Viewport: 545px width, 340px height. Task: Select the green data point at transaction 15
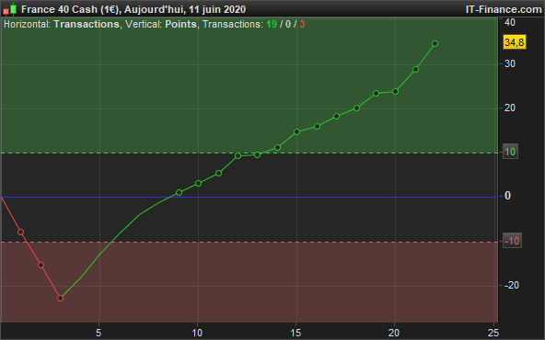click(x=296, y=131)
